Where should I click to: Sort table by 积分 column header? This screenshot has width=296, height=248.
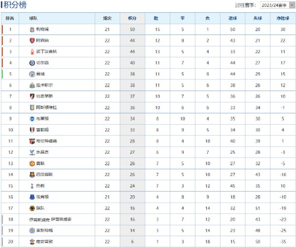(x=132, y=18)
